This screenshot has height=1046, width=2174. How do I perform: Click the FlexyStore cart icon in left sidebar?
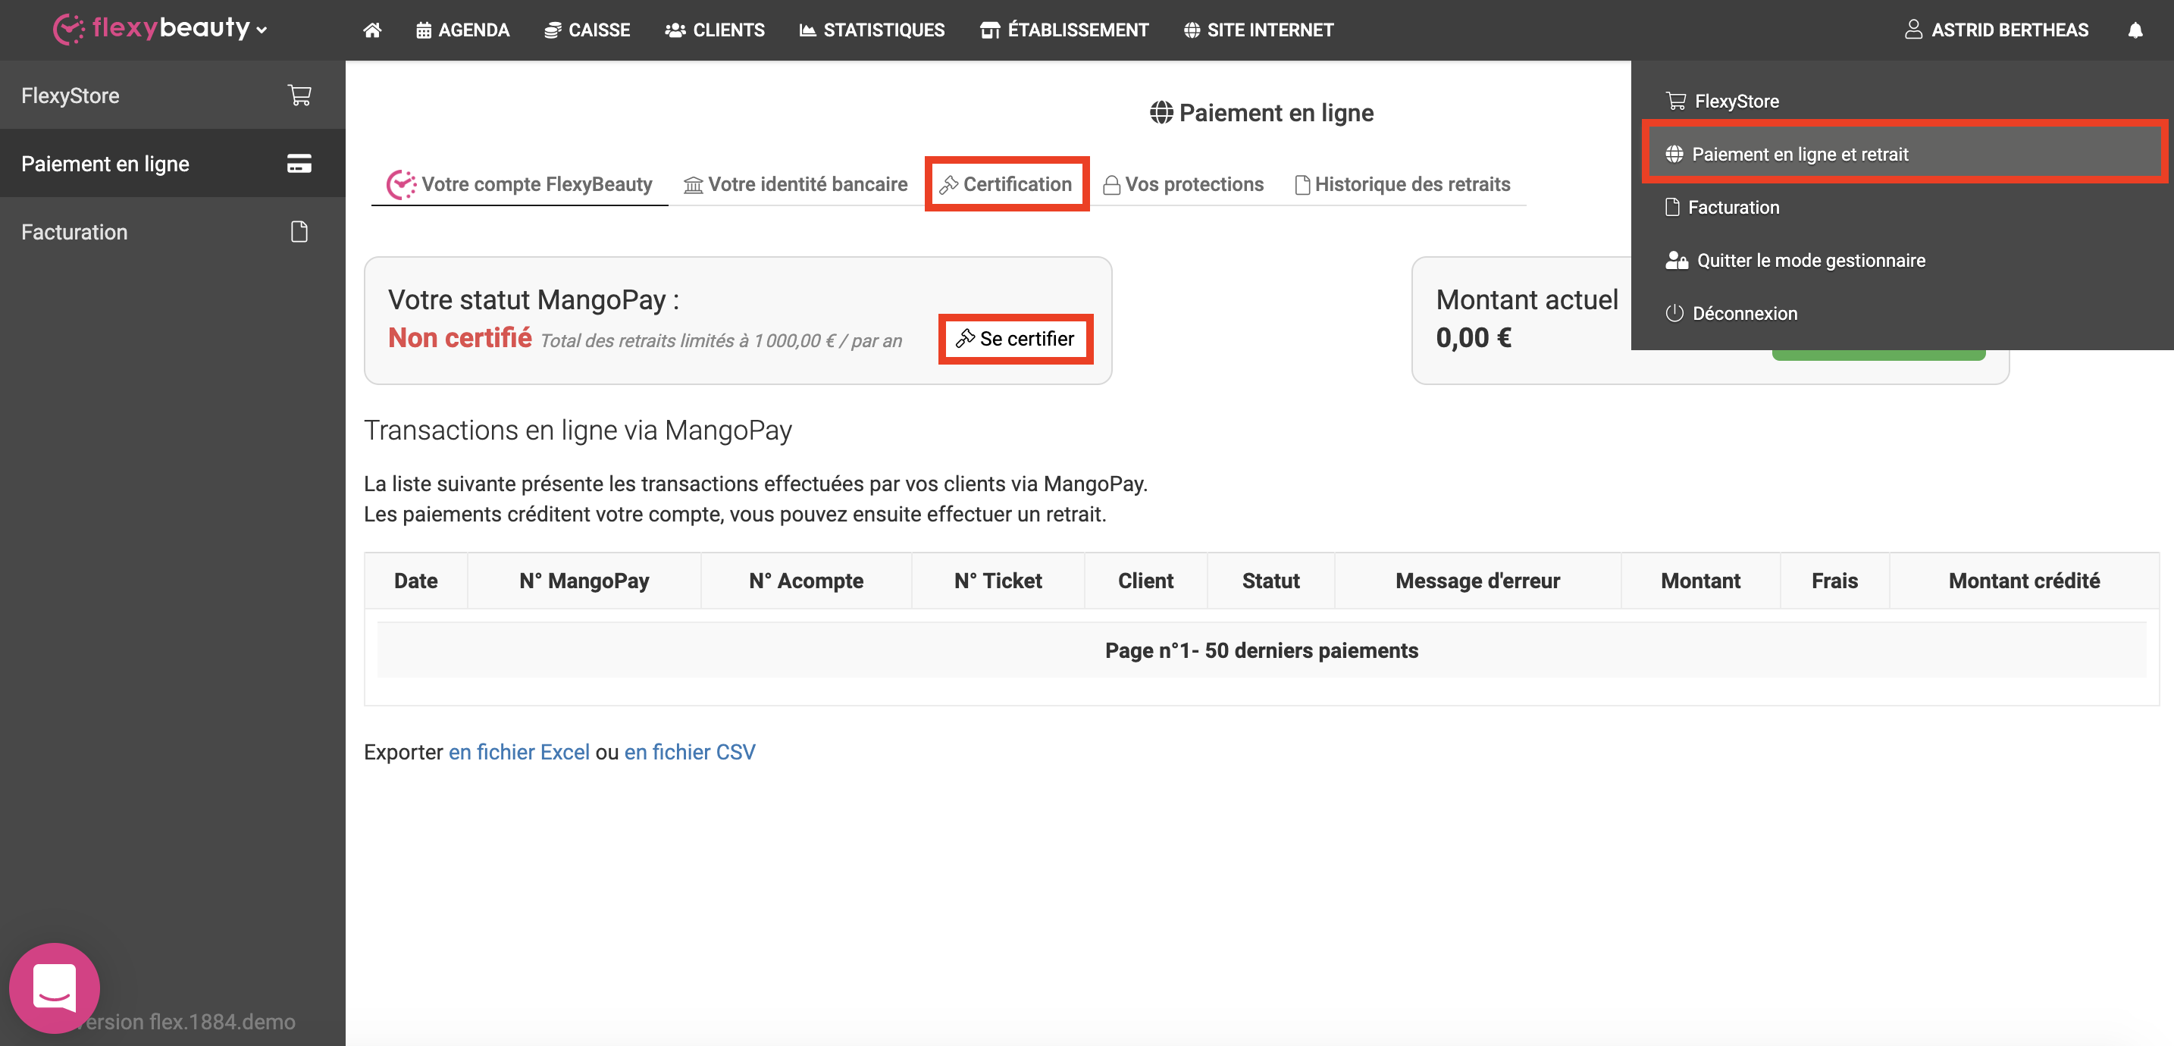[x=299, y=96]
